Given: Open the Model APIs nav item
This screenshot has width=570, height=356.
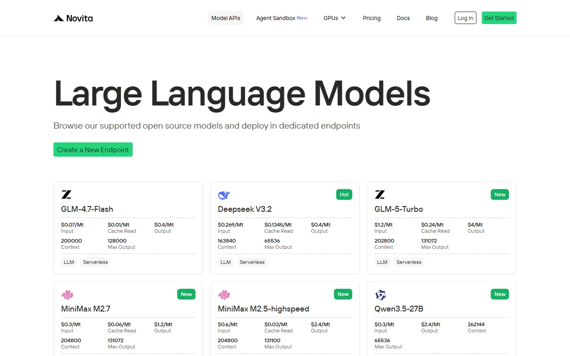Looking at the screenshot, I should pyautogui.click(x=226, y=18).
